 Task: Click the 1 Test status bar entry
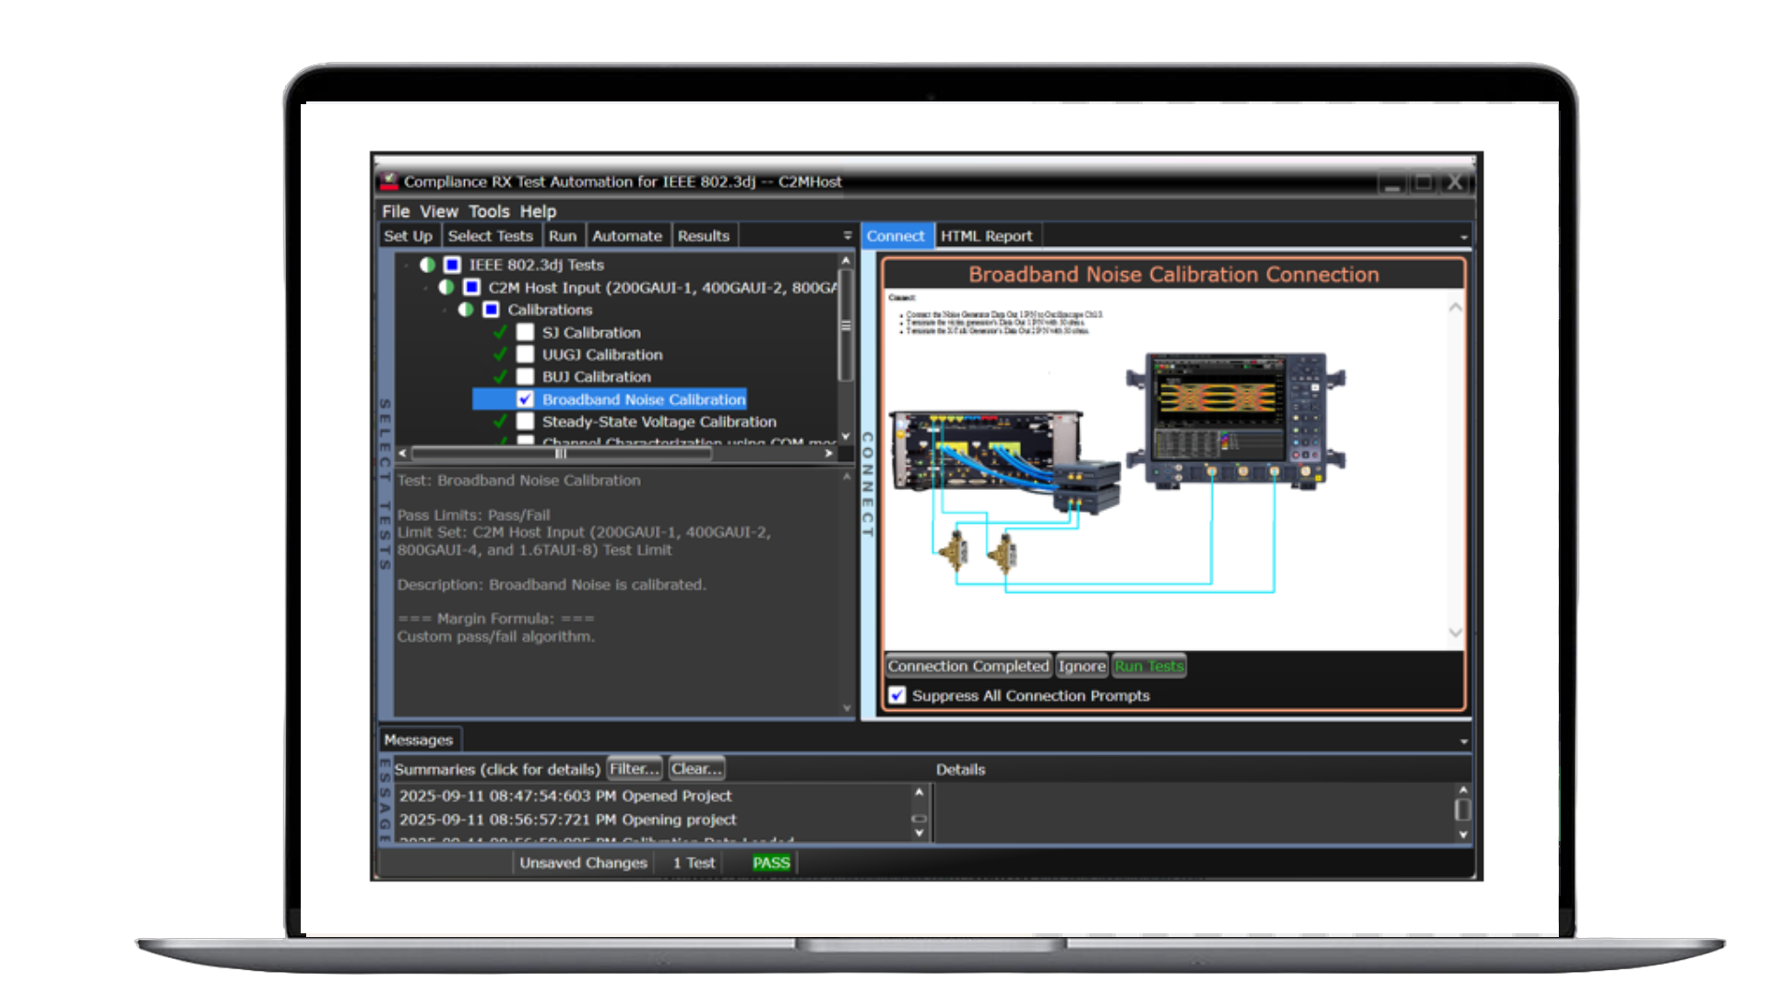point(694,863)
